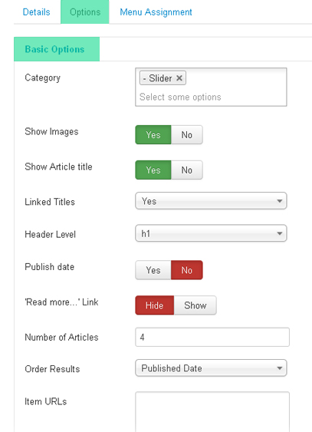Switch to the Details tab

(36, 12)
